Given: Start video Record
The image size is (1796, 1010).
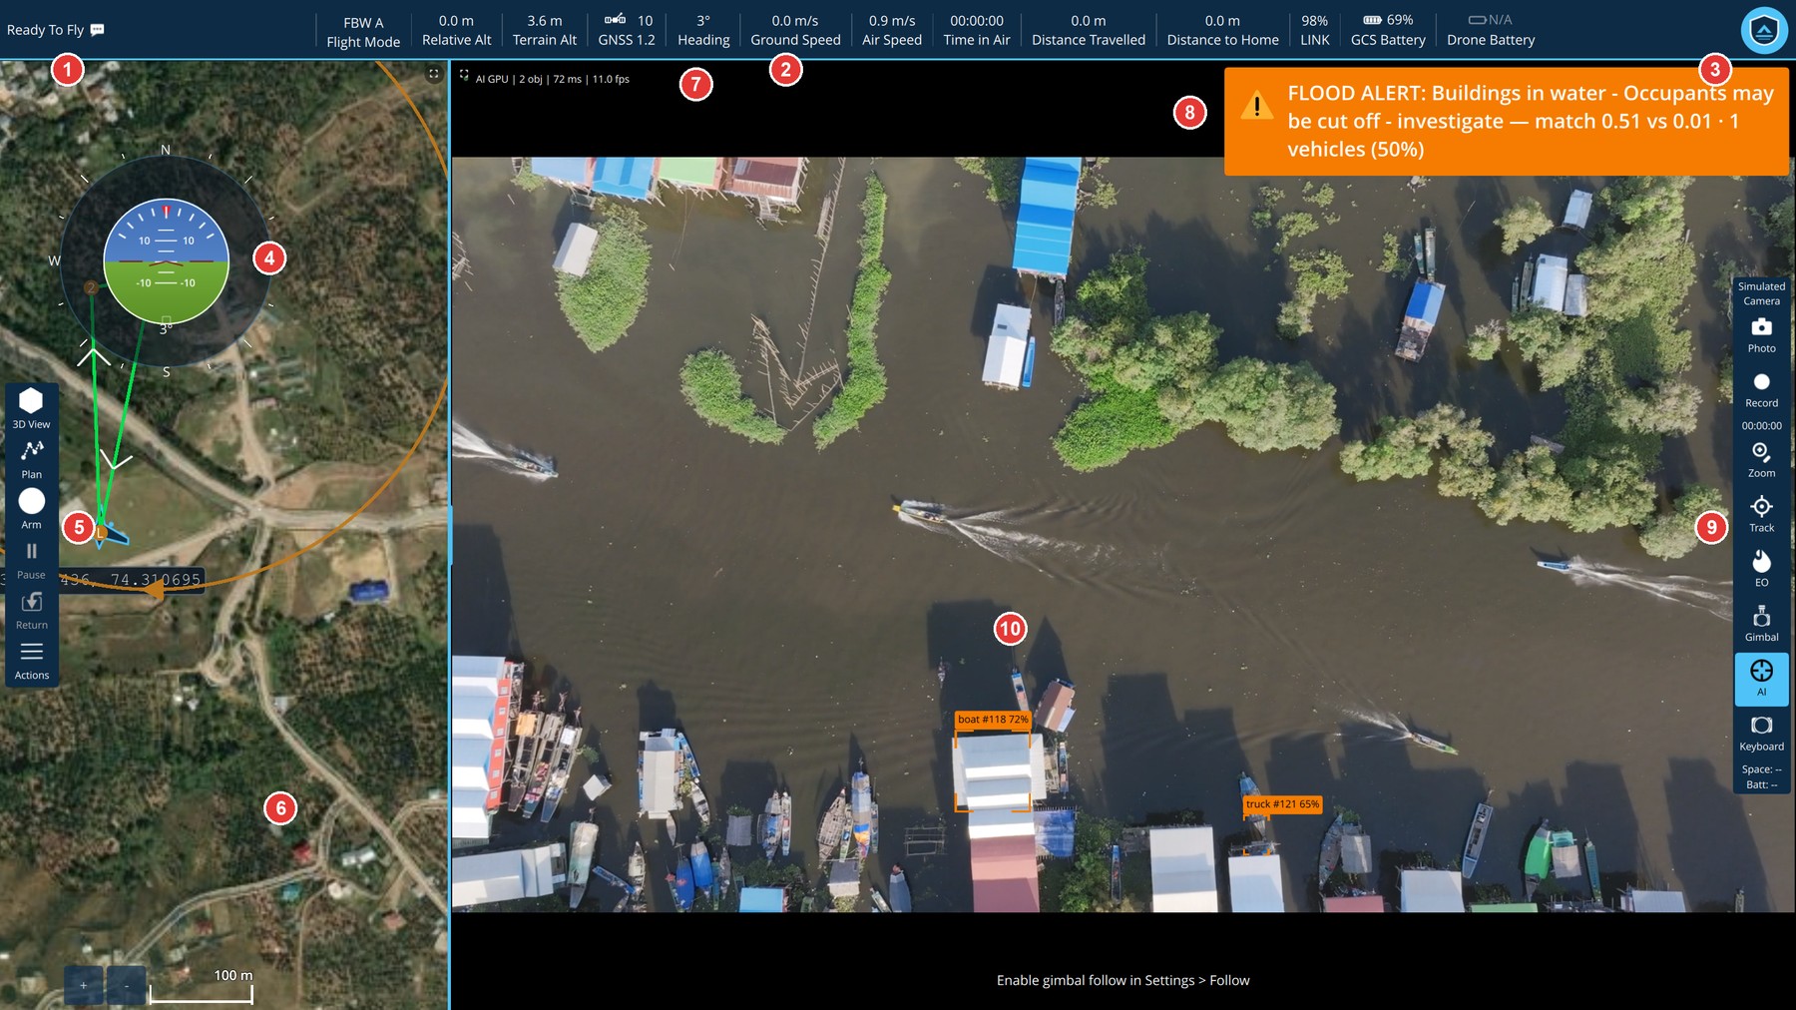Looking at the screenshot, I should point(1761,389).
